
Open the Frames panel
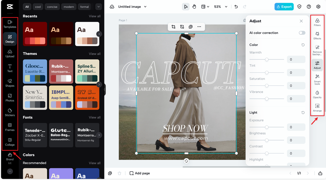(x=10, y=127)
